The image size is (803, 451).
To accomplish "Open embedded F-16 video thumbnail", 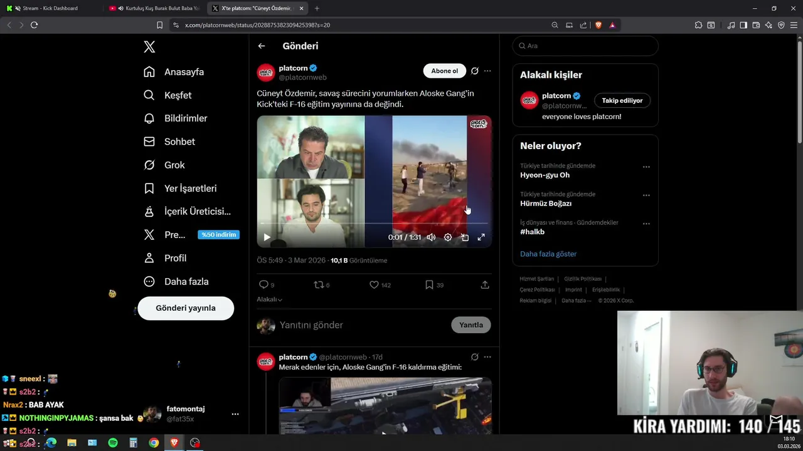I will coord(385,406).
